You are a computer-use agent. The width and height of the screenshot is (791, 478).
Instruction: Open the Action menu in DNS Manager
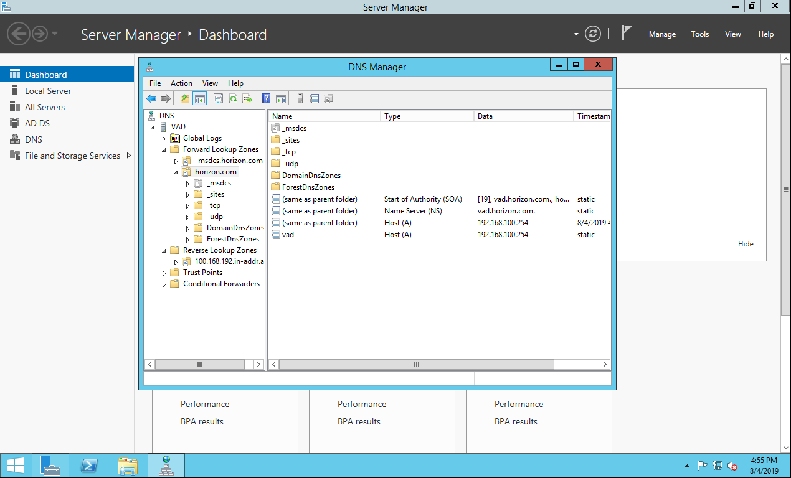coord(181,83)
